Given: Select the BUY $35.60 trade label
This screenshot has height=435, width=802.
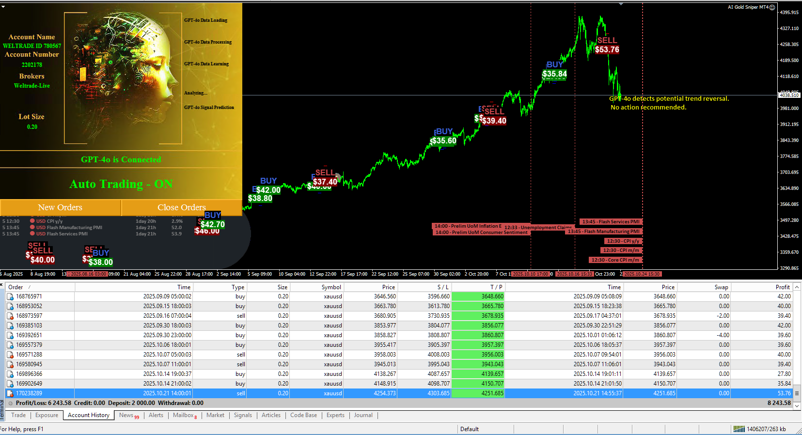Looking at the screenshot, I should [444, 137].
